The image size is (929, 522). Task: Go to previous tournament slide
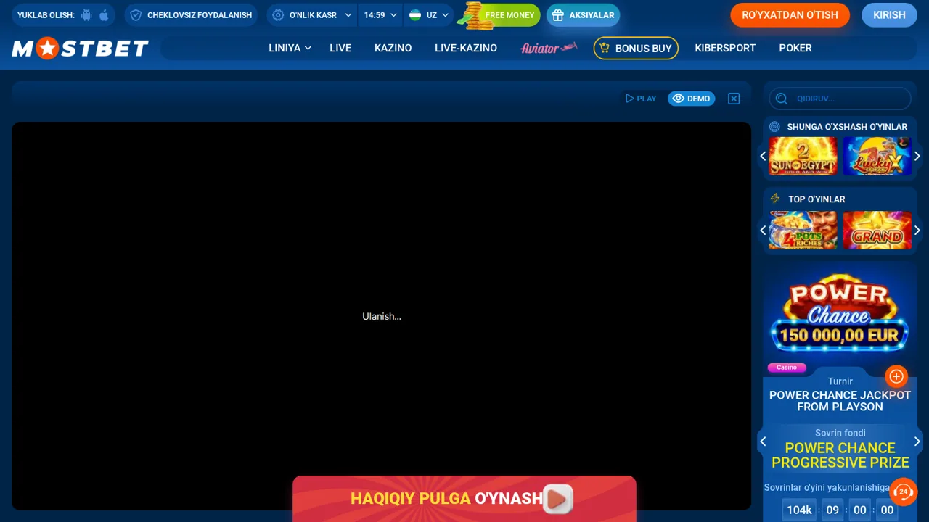click(763, 442)
